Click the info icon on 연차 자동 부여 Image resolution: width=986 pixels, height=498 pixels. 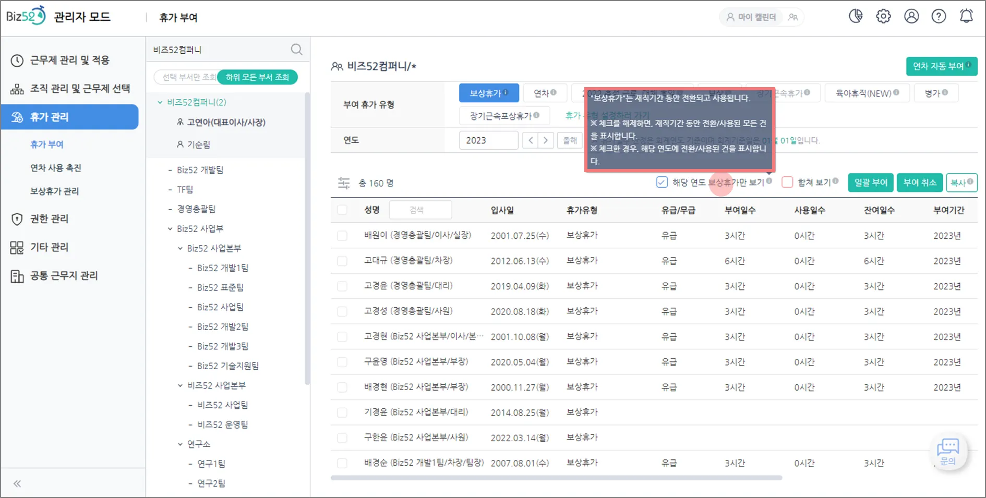pyautogui.click(x=969, y=65)
